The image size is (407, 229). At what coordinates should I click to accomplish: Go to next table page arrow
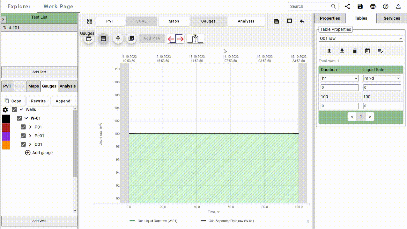370,117
